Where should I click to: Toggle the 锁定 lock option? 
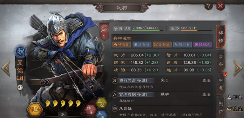click(235, 109)
